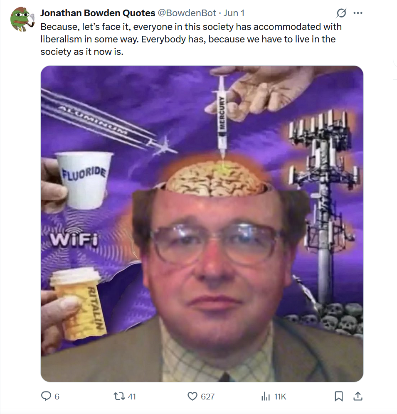Screen dimensions: 397x414
Task: Open view analytics bar chart icon
Action: [x=266, y=396]
